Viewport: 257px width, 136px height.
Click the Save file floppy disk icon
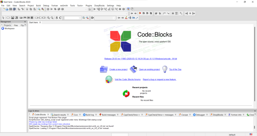11,9
